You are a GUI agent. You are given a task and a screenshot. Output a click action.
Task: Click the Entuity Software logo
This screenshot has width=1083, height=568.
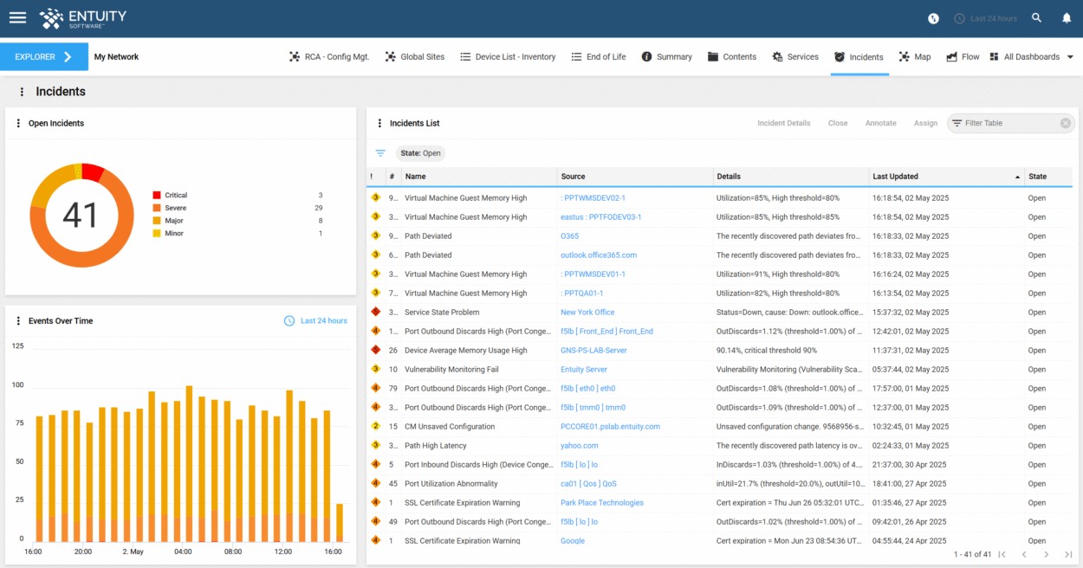pyautogui.click(x=83, y=18)
